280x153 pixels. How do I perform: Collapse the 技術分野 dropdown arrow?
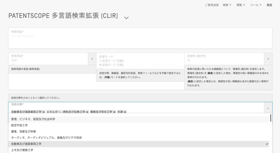(268, 108)
